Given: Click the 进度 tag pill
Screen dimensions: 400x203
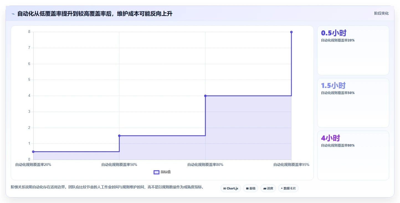Looking at the screenshot, I should (x=268, y=188).
